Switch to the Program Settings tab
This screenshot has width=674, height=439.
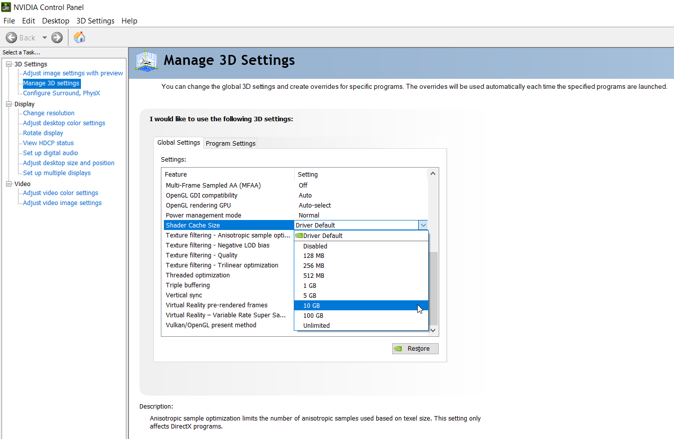point(230,143)
